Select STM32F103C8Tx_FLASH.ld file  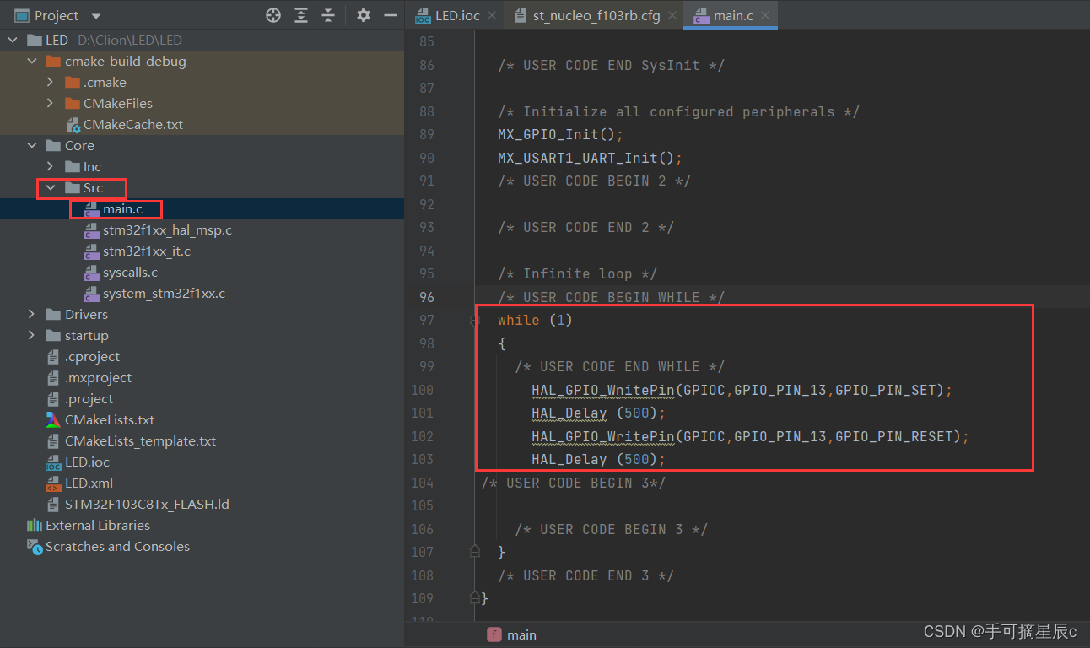point(147,504)
